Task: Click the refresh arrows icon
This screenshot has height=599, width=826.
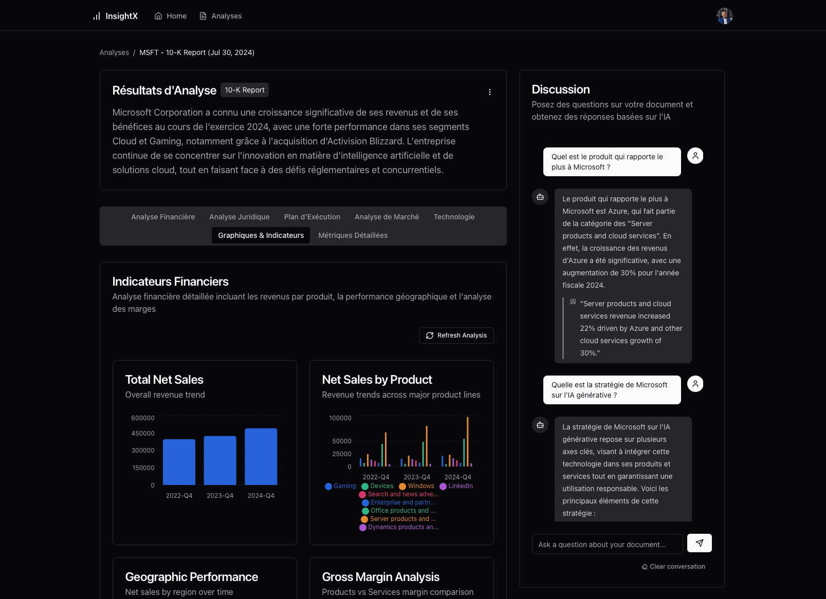Action: coord(430,335)
